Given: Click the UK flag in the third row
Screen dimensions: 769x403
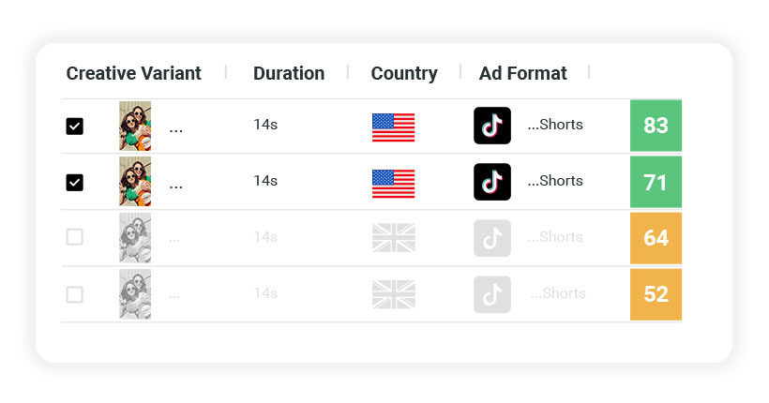Looking at the screenshot, I should 393,238.
